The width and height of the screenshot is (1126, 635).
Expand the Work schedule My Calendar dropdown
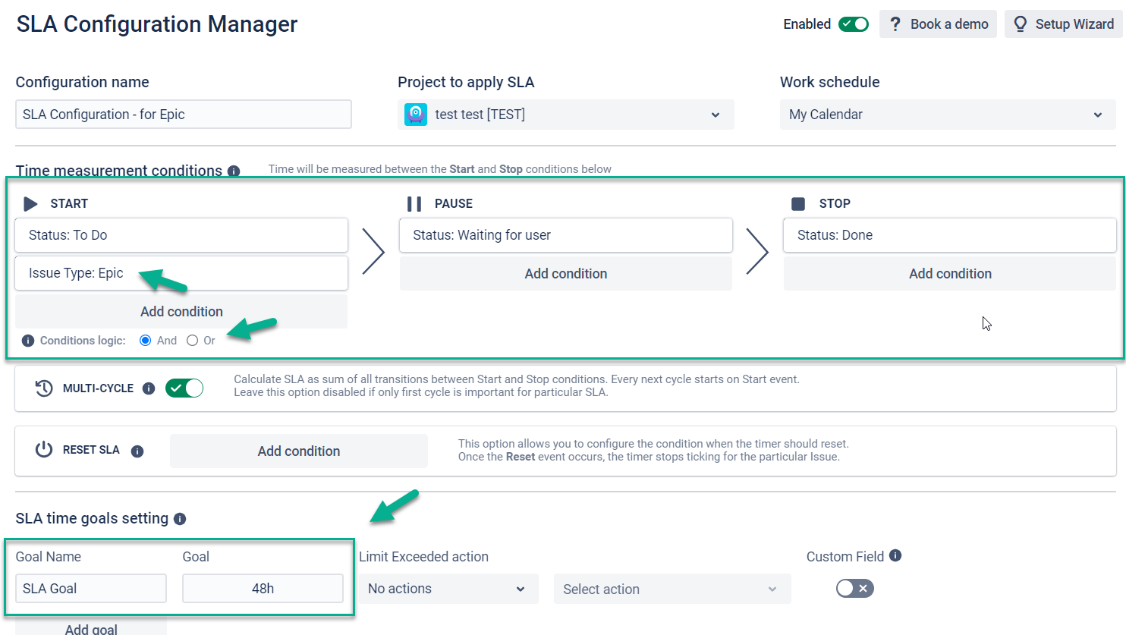point(948,115)
